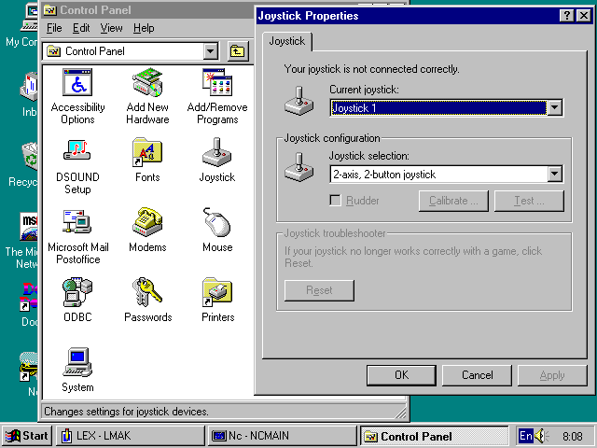Viewport: 597px width, 448px height.
Task: Open the Passwords keys icon
Action: point(147,292)
